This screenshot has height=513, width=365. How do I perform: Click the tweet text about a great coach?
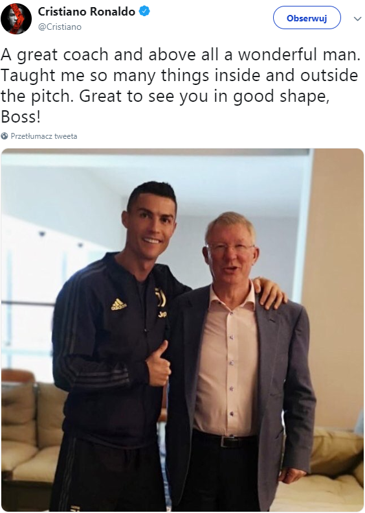tap(181, 86)
